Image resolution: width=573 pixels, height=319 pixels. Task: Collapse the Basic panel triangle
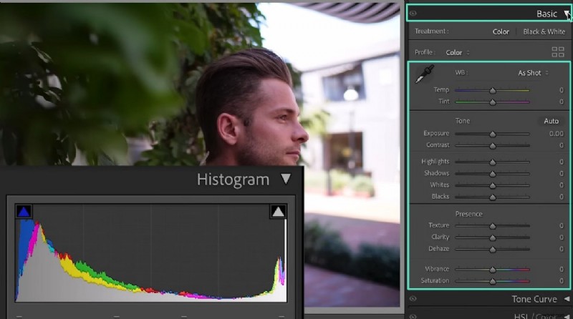pyautogui.click(x=567, y=14)
